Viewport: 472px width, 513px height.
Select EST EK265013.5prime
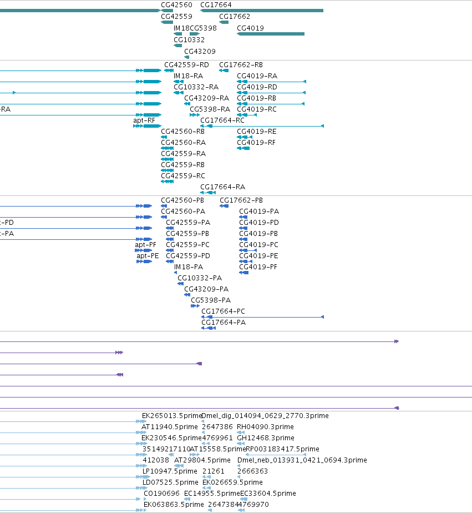[x=172, y=416]
